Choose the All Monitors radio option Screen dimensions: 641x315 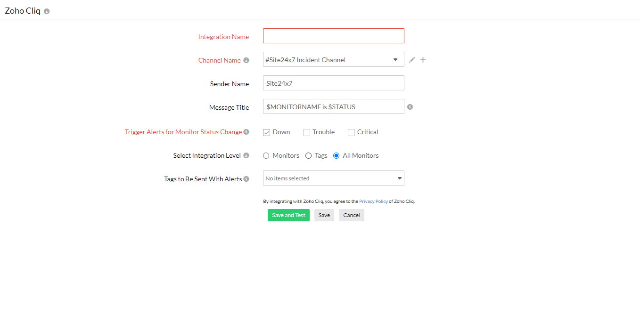pyautogui.click(x=336, y=156)
